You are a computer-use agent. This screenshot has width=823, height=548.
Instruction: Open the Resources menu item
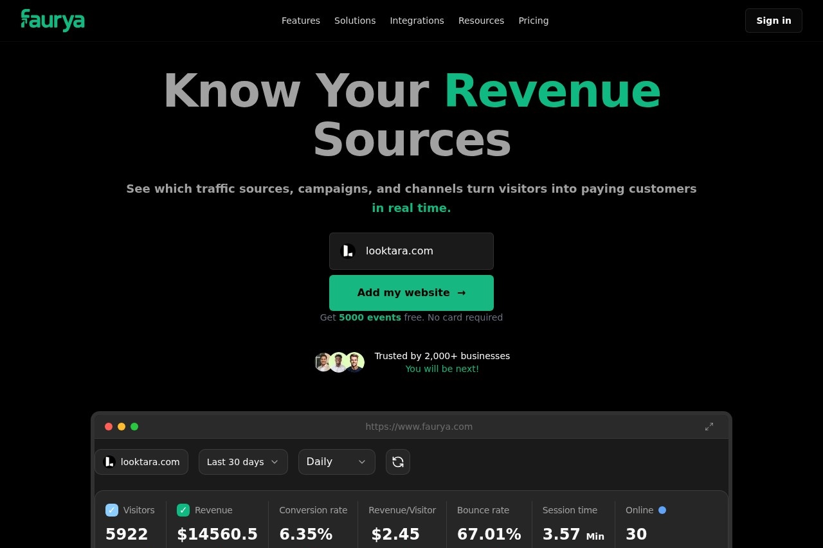coord(481,21)
